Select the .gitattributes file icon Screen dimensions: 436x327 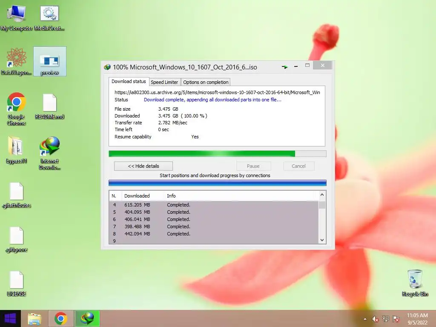[x=16, y=195]
